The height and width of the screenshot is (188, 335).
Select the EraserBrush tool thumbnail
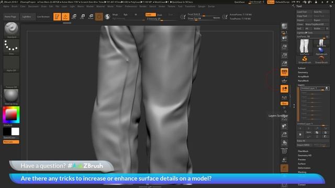pos(321,60)
